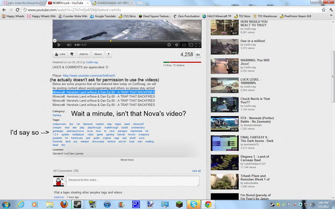Switch the player to large size
Viewport: 335px width, 209px height.
click(191, 45)
